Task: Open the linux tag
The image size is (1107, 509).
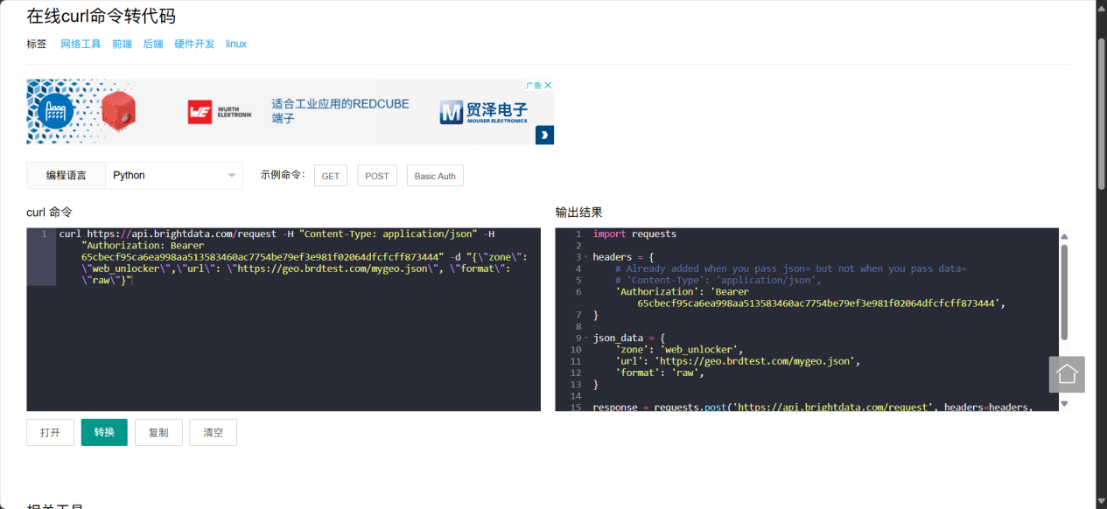Action: click(236, 44)
